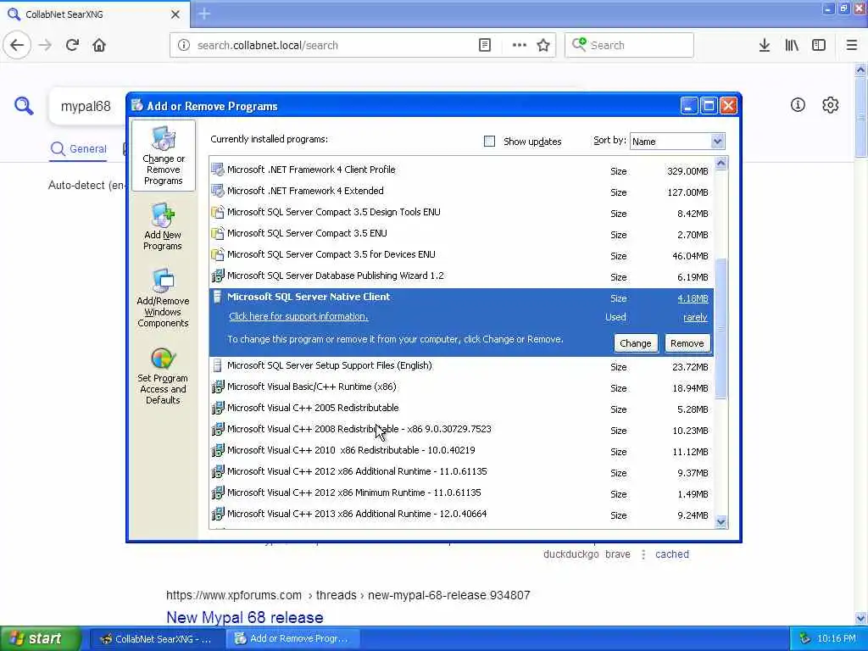Click icon of .NET Framework 4 Extended

pos(218,191)
